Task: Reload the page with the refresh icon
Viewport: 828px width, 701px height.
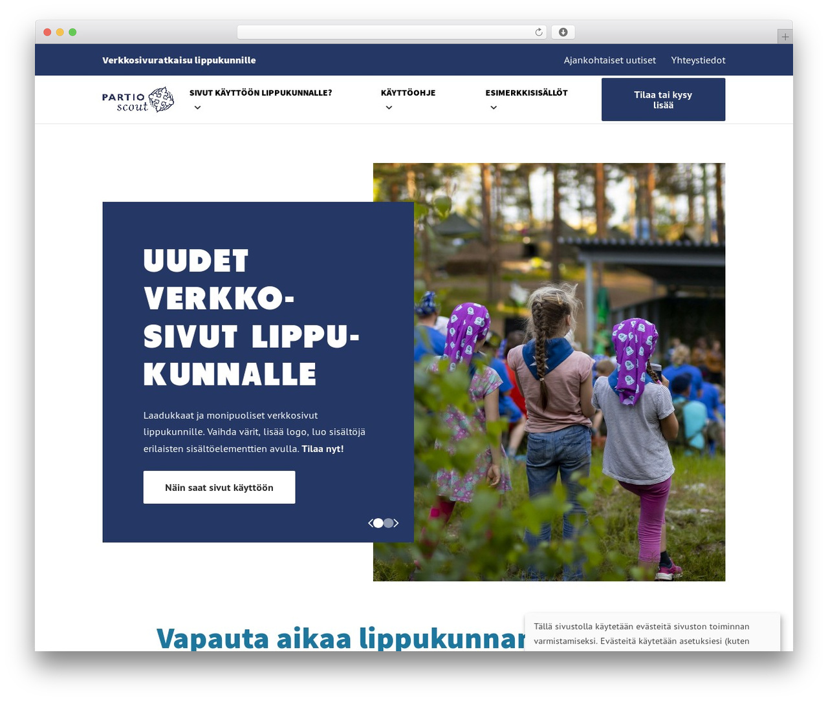Action: (x=539, y=32)
